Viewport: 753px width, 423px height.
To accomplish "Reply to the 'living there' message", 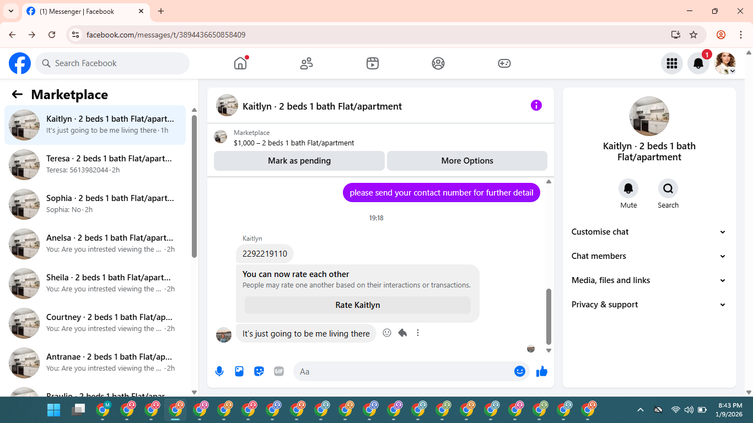I will 402,333.
